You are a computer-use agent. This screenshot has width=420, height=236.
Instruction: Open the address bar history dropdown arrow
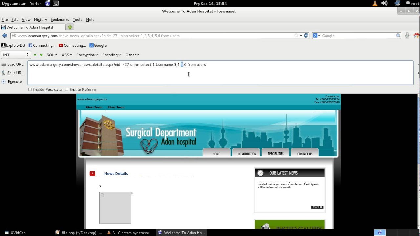point(301,36)
